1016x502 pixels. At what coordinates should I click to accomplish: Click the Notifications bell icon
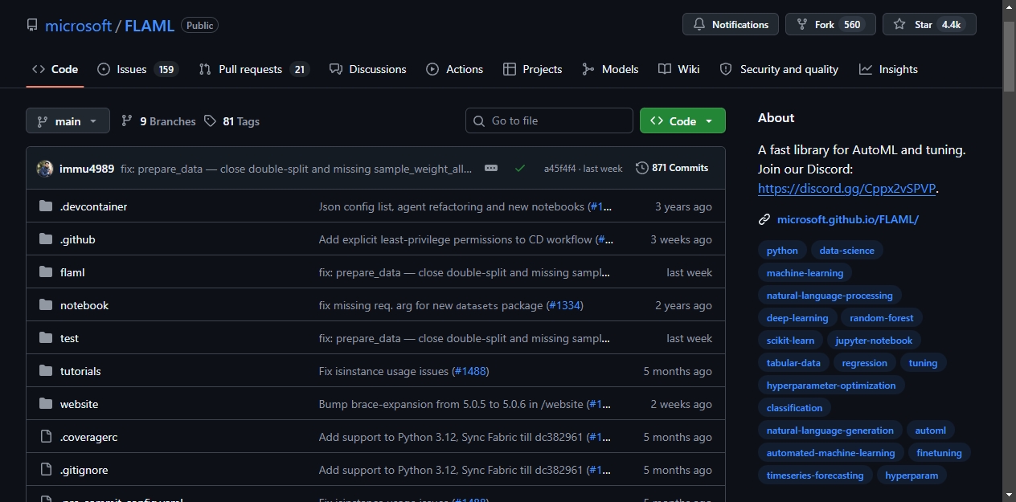699,25
